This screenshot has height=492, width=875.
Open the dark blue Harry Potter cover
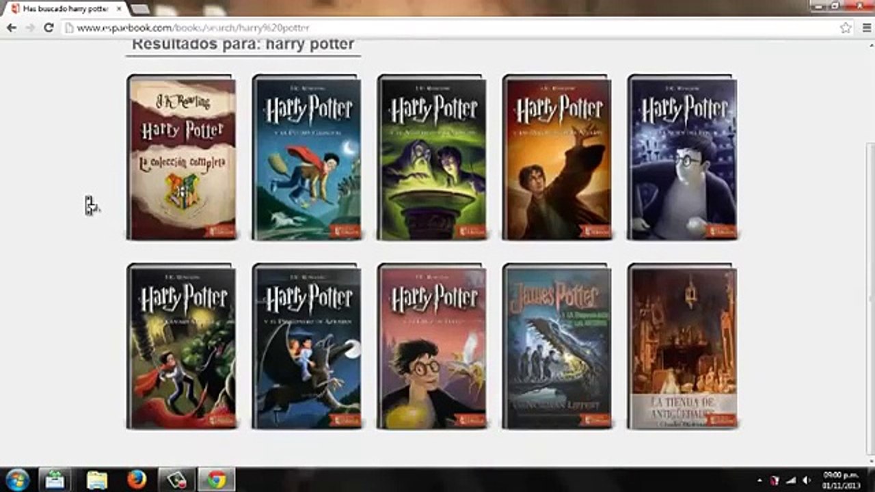682,157
